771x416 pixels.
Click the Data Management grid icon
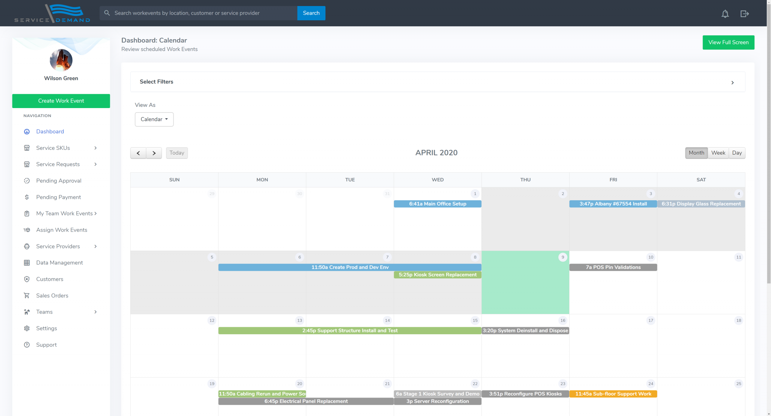pyautogui.click(x=27, y=263)
